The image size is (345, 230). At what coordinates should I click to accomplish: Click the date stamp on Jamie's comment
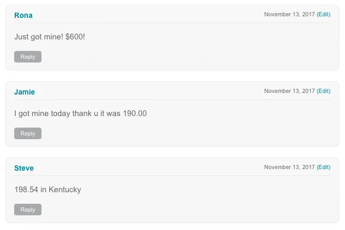point(289,91)
